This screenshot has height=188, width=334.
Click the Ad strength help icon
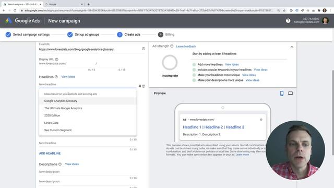click(172, 46)
